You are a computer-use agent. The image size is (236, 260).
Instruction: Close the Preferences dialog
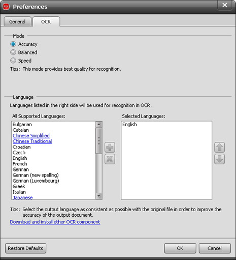[x=225, y=5]
